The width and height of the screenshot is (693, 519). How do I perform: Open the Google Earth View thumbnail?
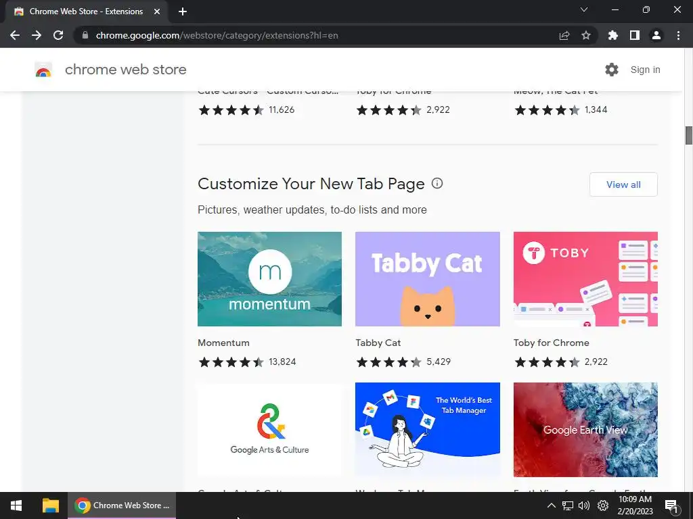(x=585, y=429)
